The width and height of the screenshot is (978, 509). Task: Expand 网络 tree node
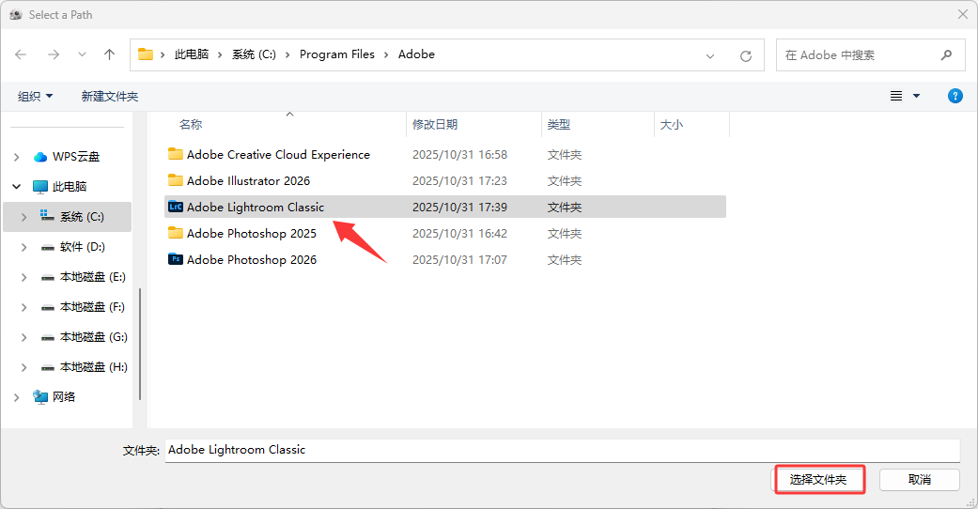pyautogui.click(x=17, y=397)
